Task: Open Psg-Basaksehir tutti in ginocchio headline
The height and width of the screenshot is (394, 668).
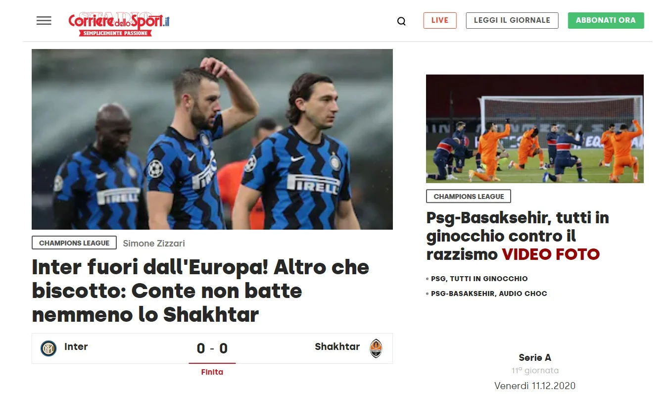Action: click(518, 236)
